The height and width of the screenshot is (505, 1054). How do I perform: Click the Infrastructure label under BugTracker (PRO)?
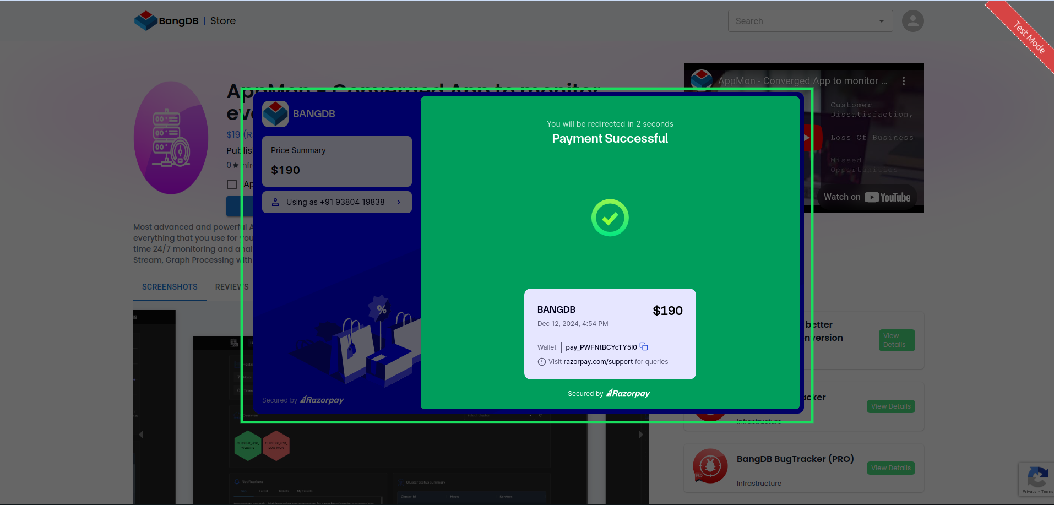[x=759, y=484]
